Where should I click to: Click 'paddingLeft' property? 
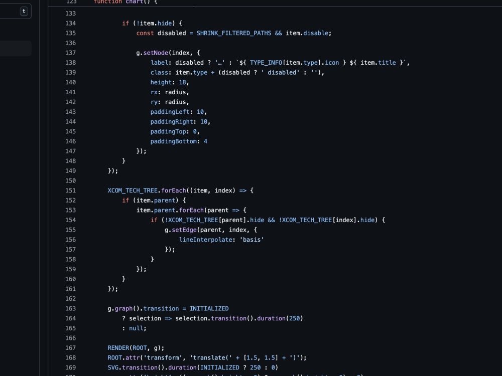click(x=170, y=112)
